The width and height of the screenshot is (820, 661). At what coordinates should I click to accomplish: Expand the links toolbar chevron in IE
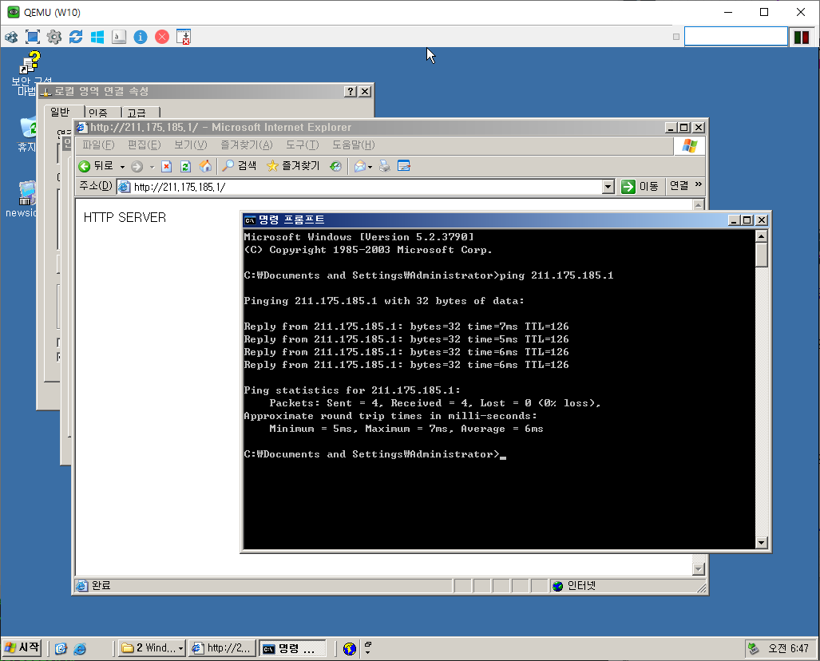pyautogui.click(x=698, y=184)
